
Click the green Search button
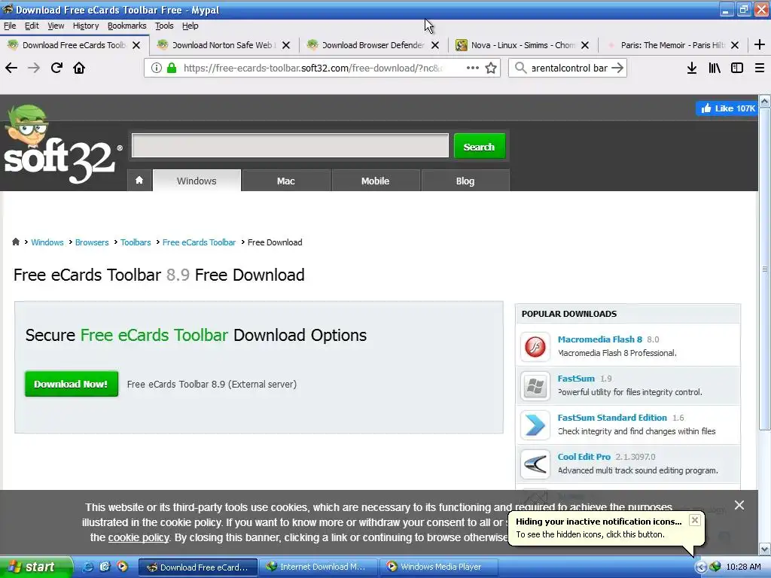coord(480,146)
